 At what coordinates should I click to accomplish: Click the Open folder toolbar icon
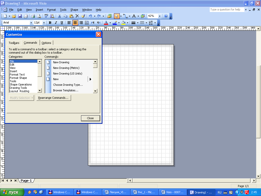pyautogui.click(x=14, y=16)
